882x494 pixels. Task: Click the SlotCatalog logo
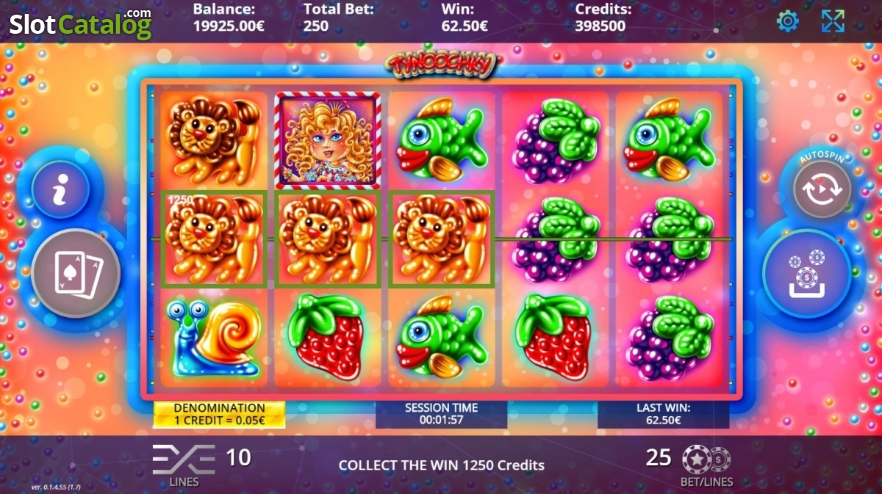pyautogui.click(x=80, y=23)
